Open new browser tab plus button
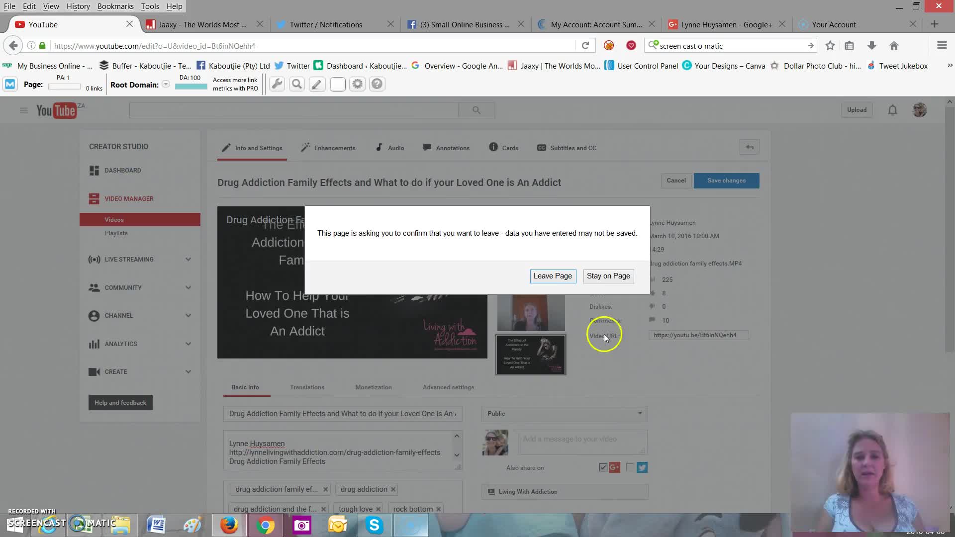The width and height of the screenshot is (955, 537). point(935,24)
